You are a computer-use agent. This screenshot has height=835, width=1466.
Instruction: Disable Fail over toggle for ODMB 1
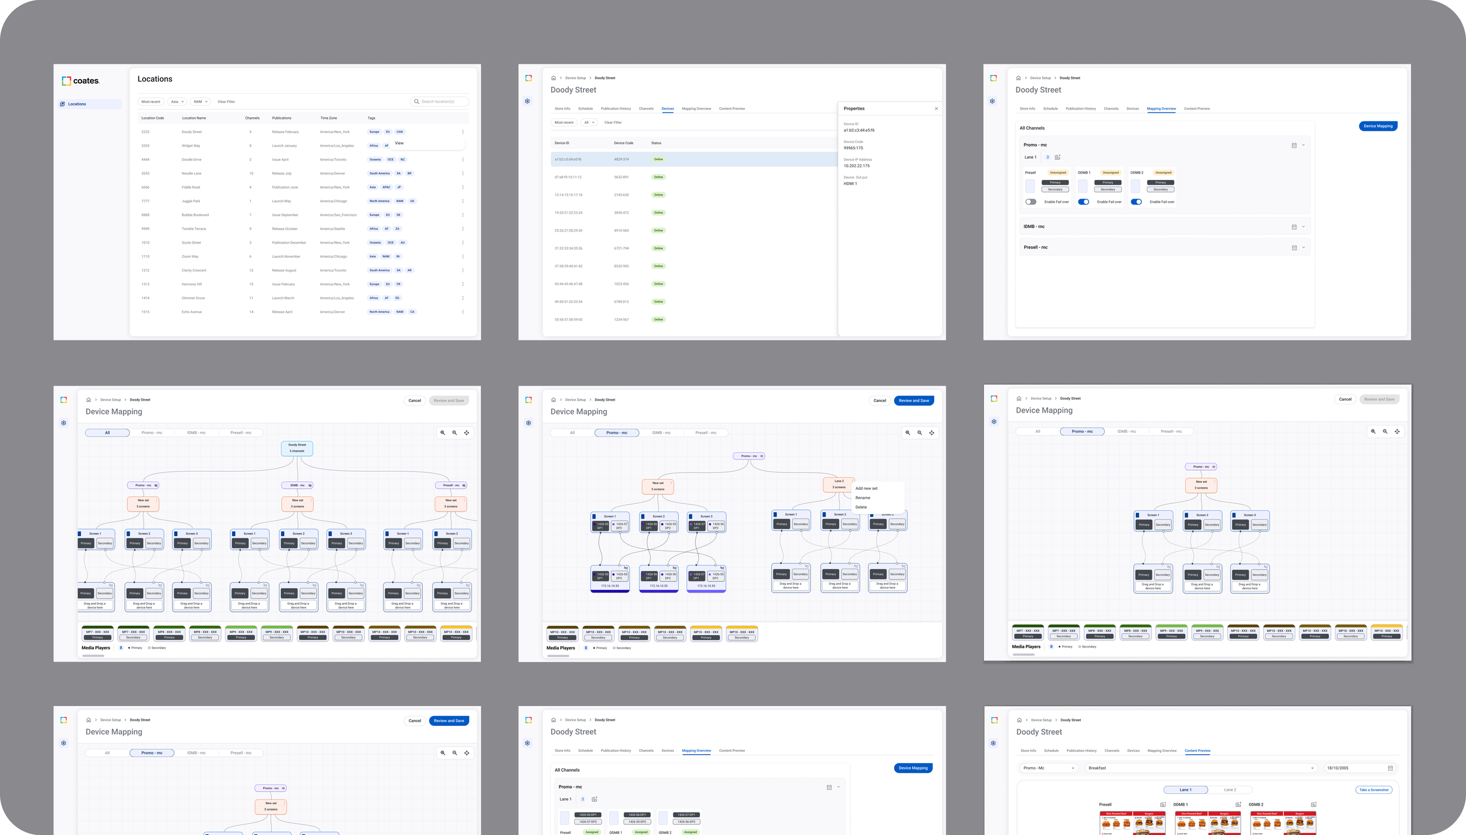point(1083,202)
